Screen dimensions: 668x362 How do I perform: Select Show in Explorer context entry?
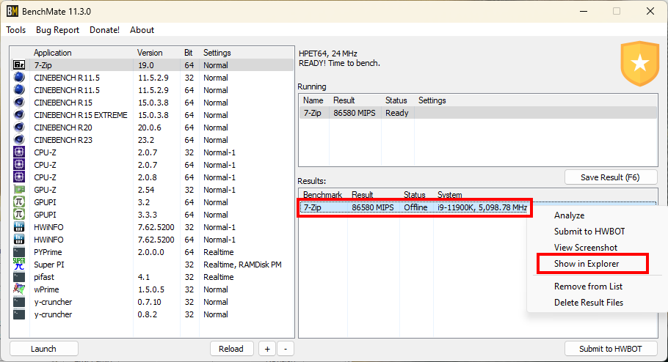(x=587, y=264)
